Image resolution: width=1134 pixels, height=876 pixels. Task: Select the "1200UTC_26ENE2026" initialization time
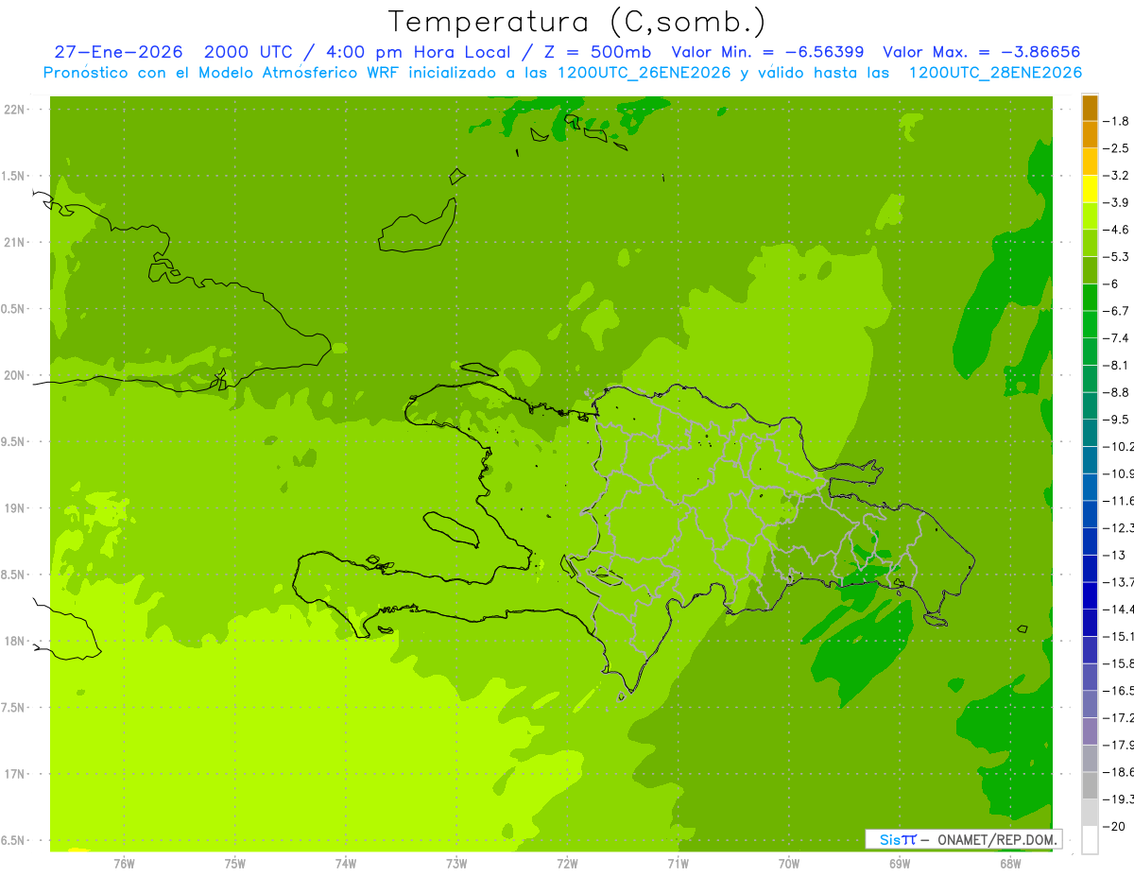pyautogui.click(x=644, y=73)
